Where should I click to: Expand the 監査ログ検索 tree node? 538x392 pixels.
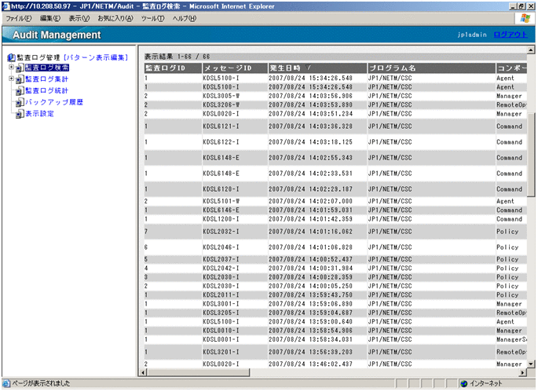point(11,68)
